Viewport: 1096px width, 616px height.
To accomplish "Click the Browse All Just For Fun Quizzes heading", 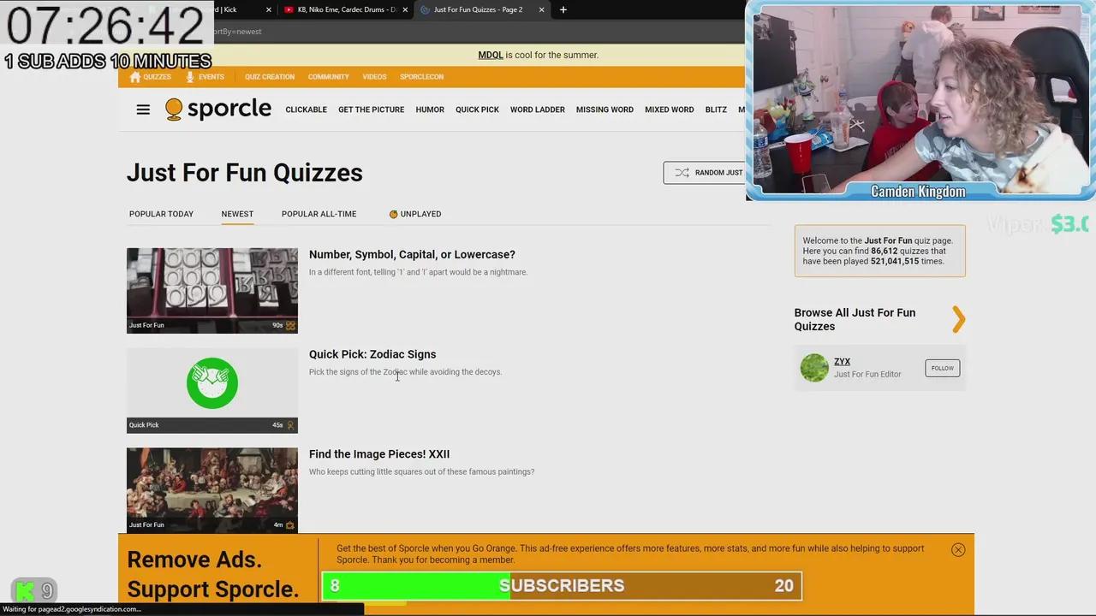I will click(855, 319).
